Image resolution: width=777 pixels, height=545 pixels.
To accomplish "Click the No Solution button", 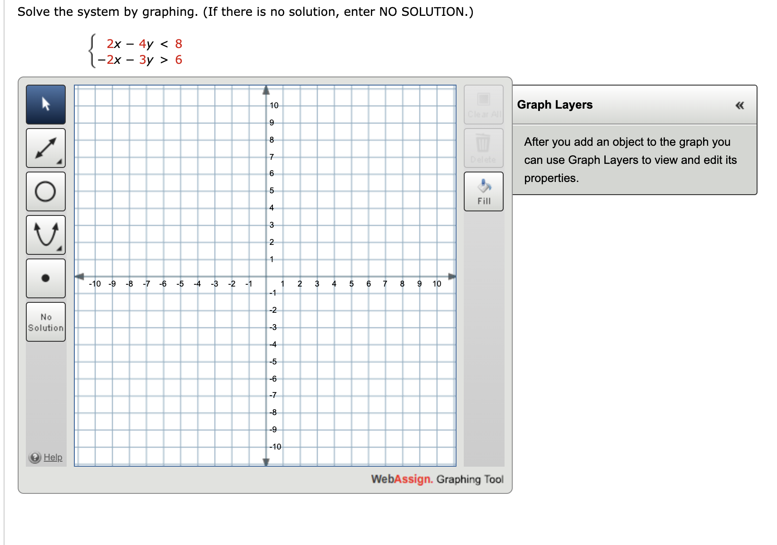I will point(46,322).
